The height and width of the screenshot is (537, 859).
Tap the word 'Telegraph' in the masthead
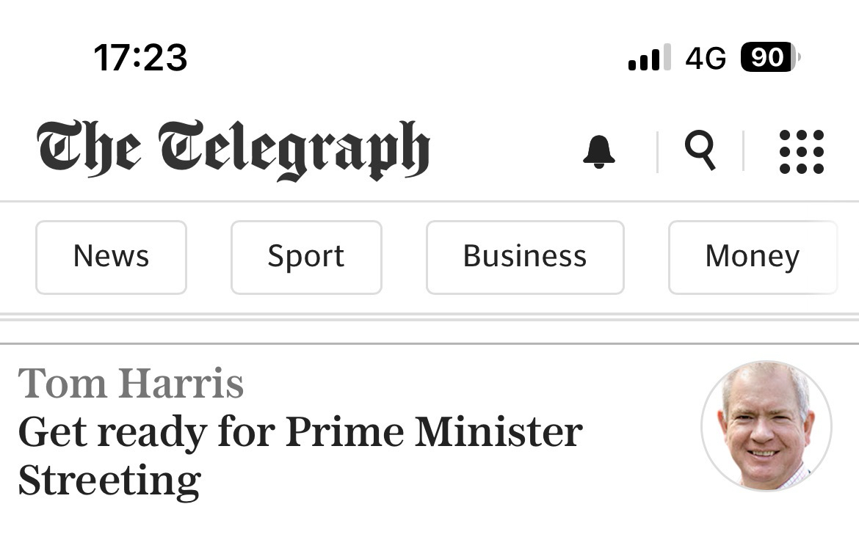294,150
